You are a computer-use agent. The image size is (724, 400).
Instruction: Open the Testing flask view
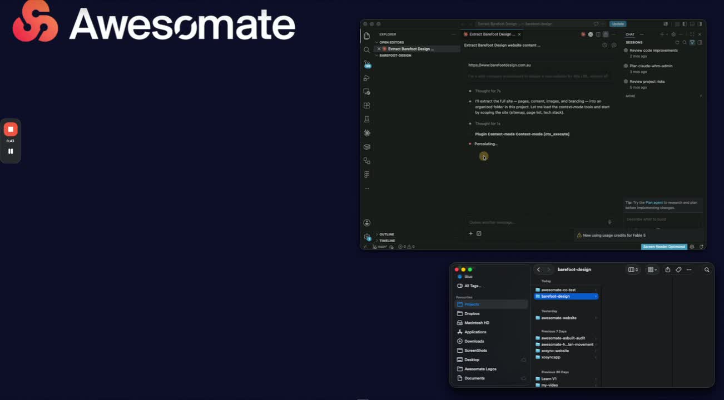(x=366, y=119)
